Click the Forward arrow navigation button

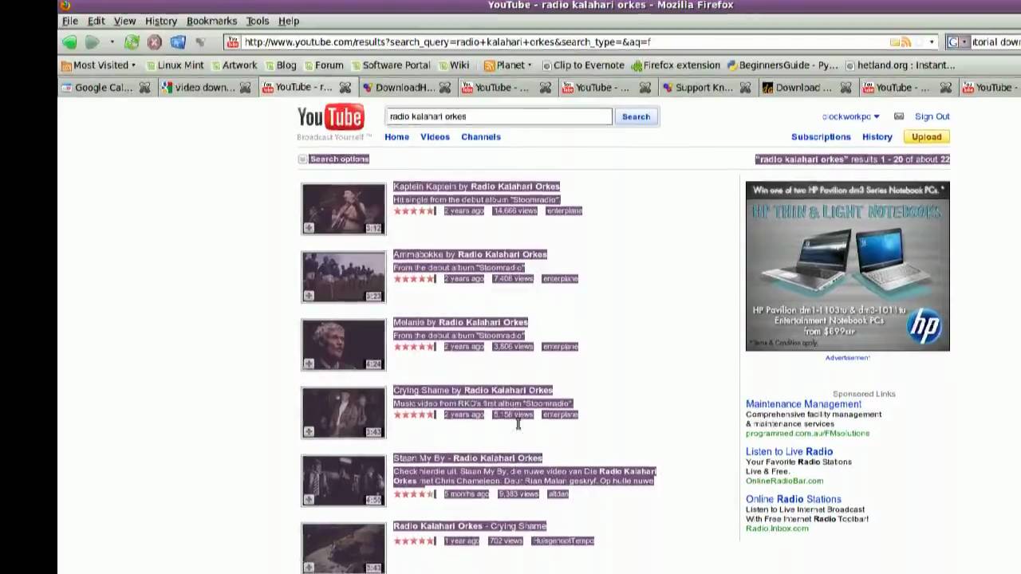[93, 42]
